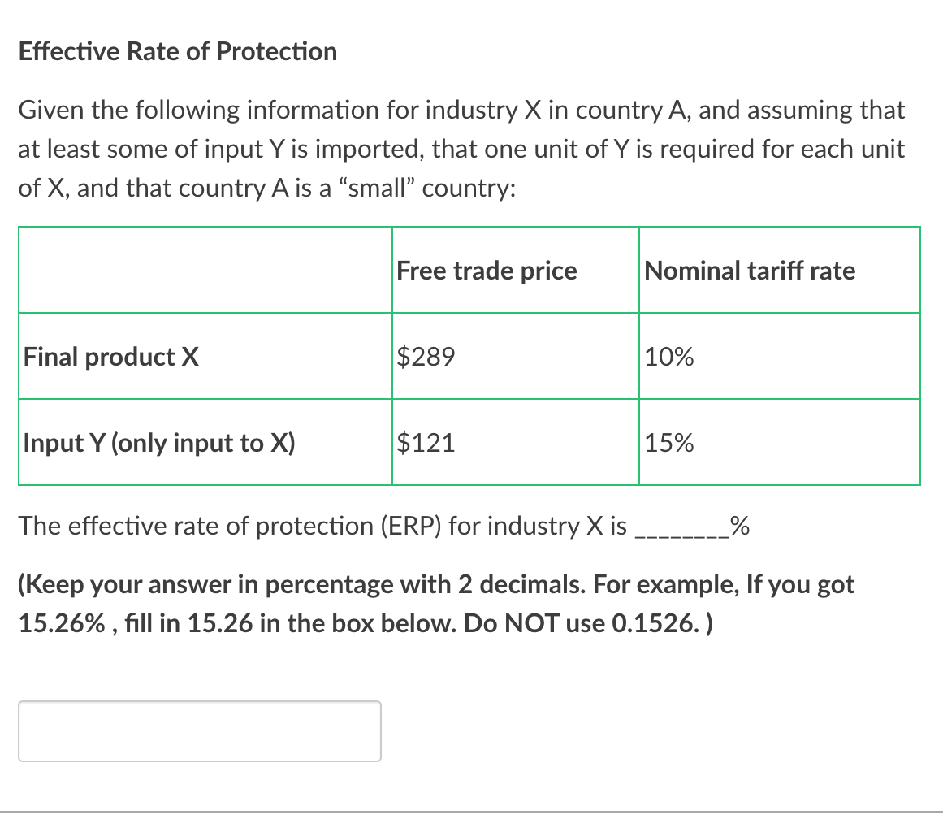Click the Free trade price column header

[486, 271]
